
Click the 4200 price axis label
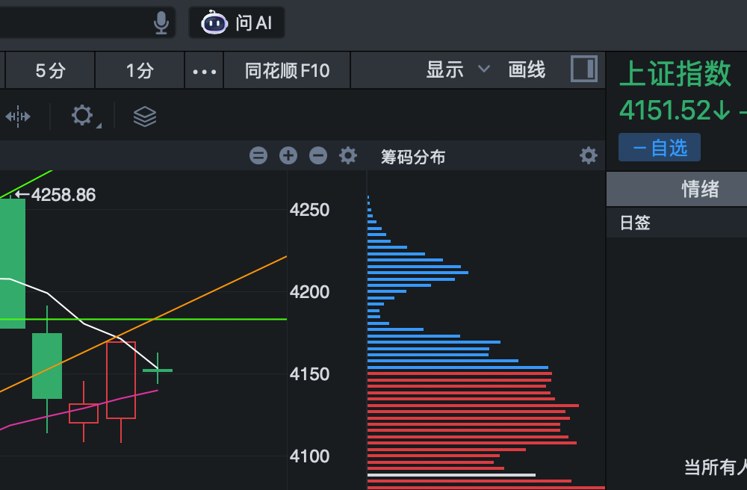click(310, 292)
